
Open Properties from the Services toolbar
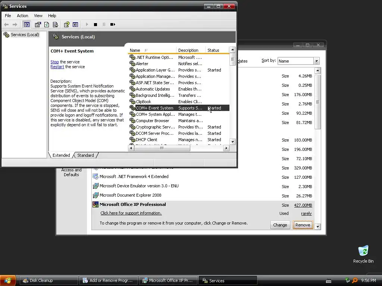(x=38, y=25)
